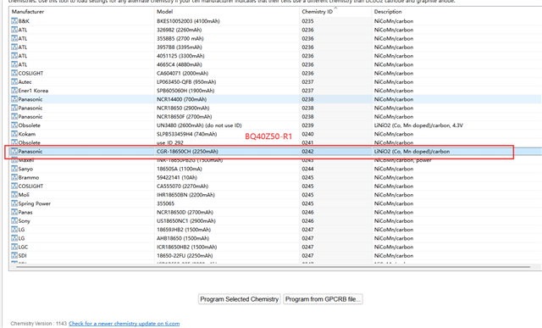Sort by the Description column header
The height and width of the screenshot is (328, 542).
coord(388,11)
